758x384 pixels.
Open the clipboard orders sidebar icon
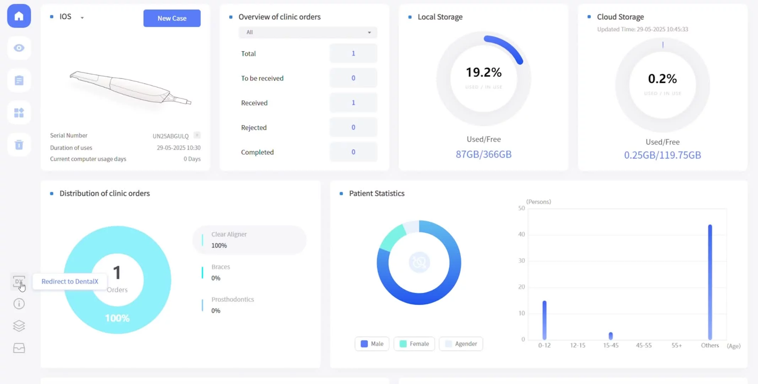(x=19, y=80)
